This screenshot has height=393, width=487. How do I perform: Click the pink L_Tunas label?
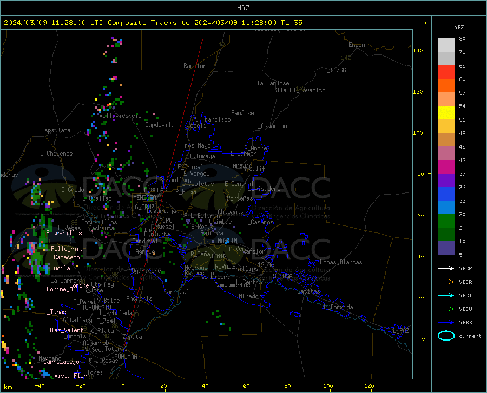click(x=55, y=312)
